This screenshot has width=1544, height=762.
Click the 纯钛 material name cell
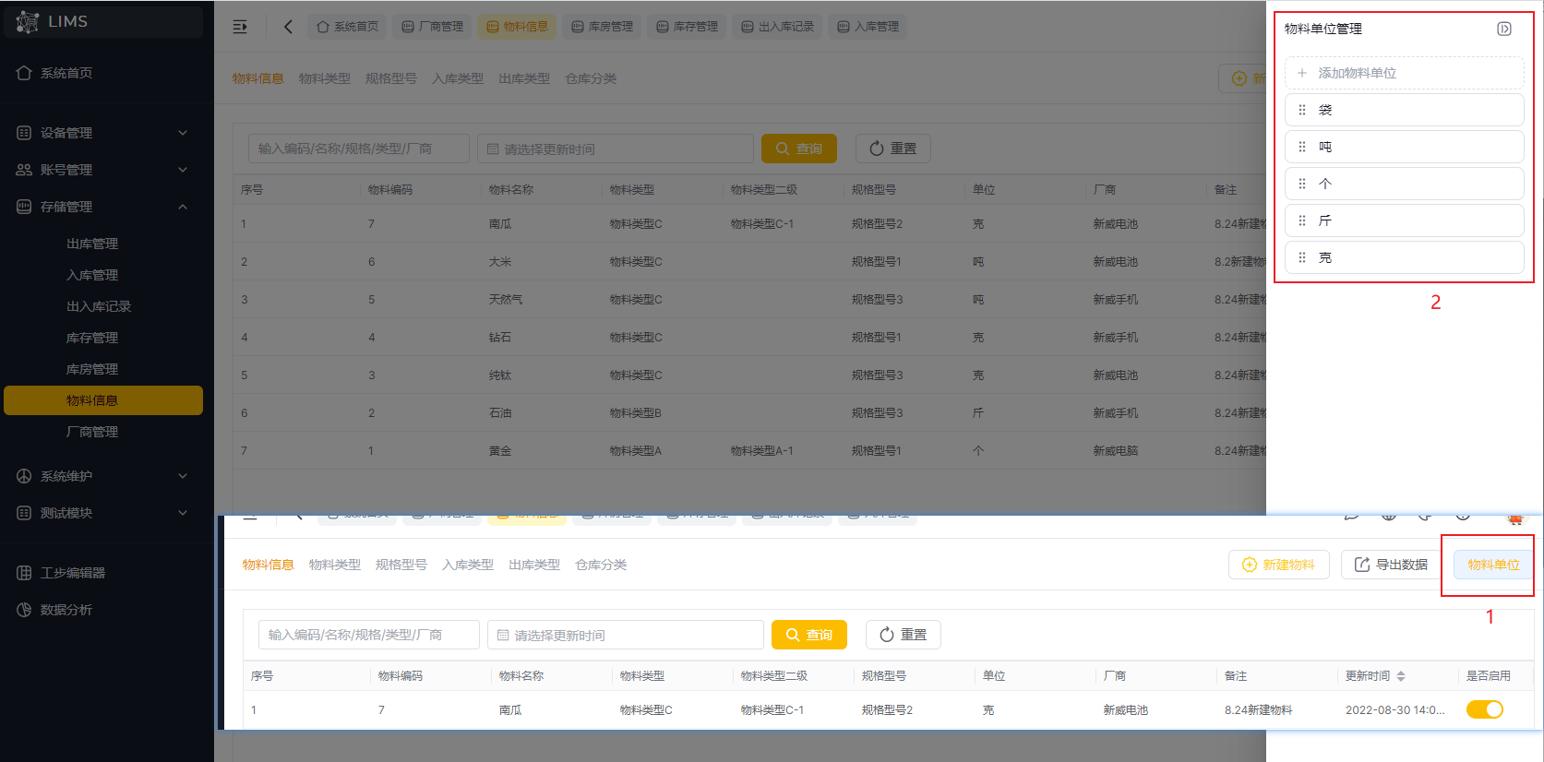[x=500, y=375]
